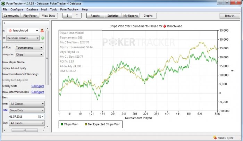The image size is (243, 141).
Task: Toggle the Overlay Net Adjusted option
Action: tap(15, 80)
